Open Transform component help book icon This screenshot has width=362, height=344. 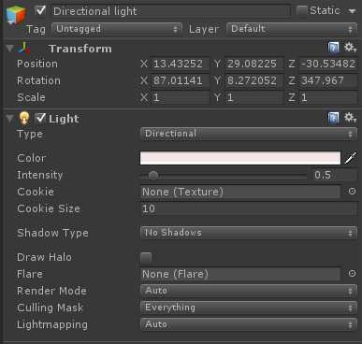pos(334,48)
